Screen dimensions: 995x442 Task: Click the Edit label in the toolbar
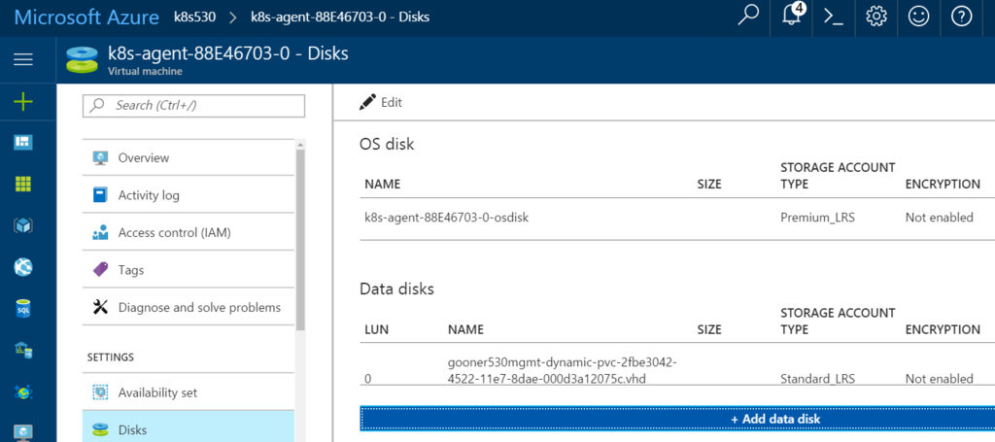(x=391, y=103)
